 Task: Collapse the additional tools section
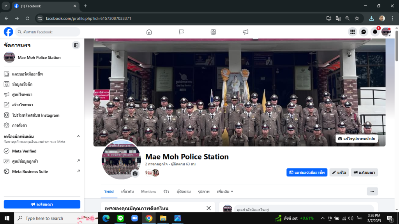(x=78, y=136)
